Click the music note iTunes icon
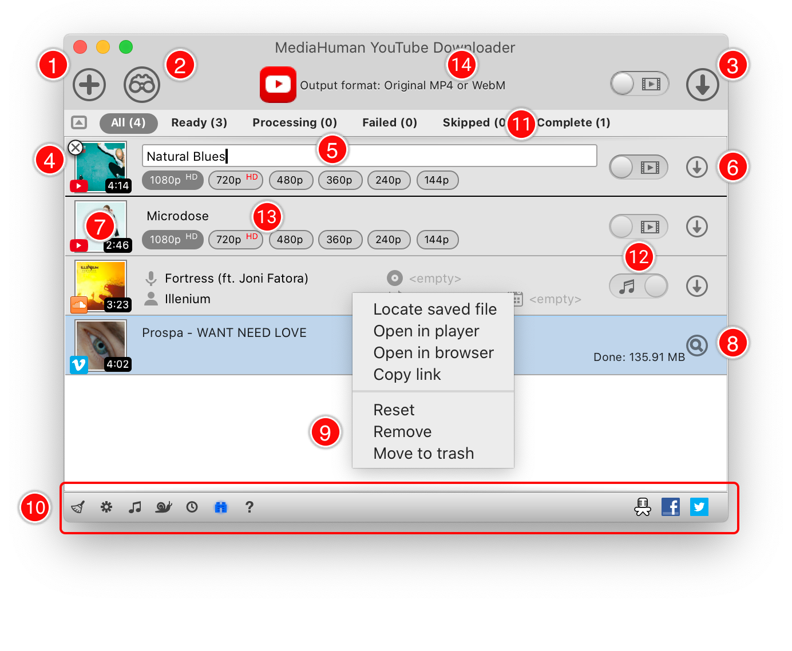 click(134, 507)
